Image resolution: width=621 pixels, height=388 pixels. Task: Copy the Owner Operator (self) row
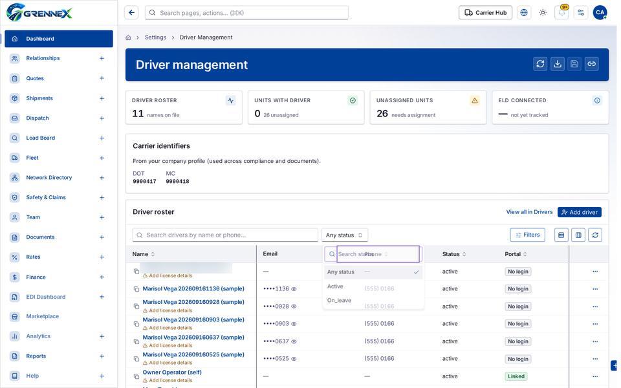click(x=136, y=376)
